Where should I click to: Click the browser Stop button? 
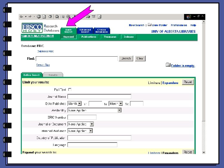[x=39, y=16]
